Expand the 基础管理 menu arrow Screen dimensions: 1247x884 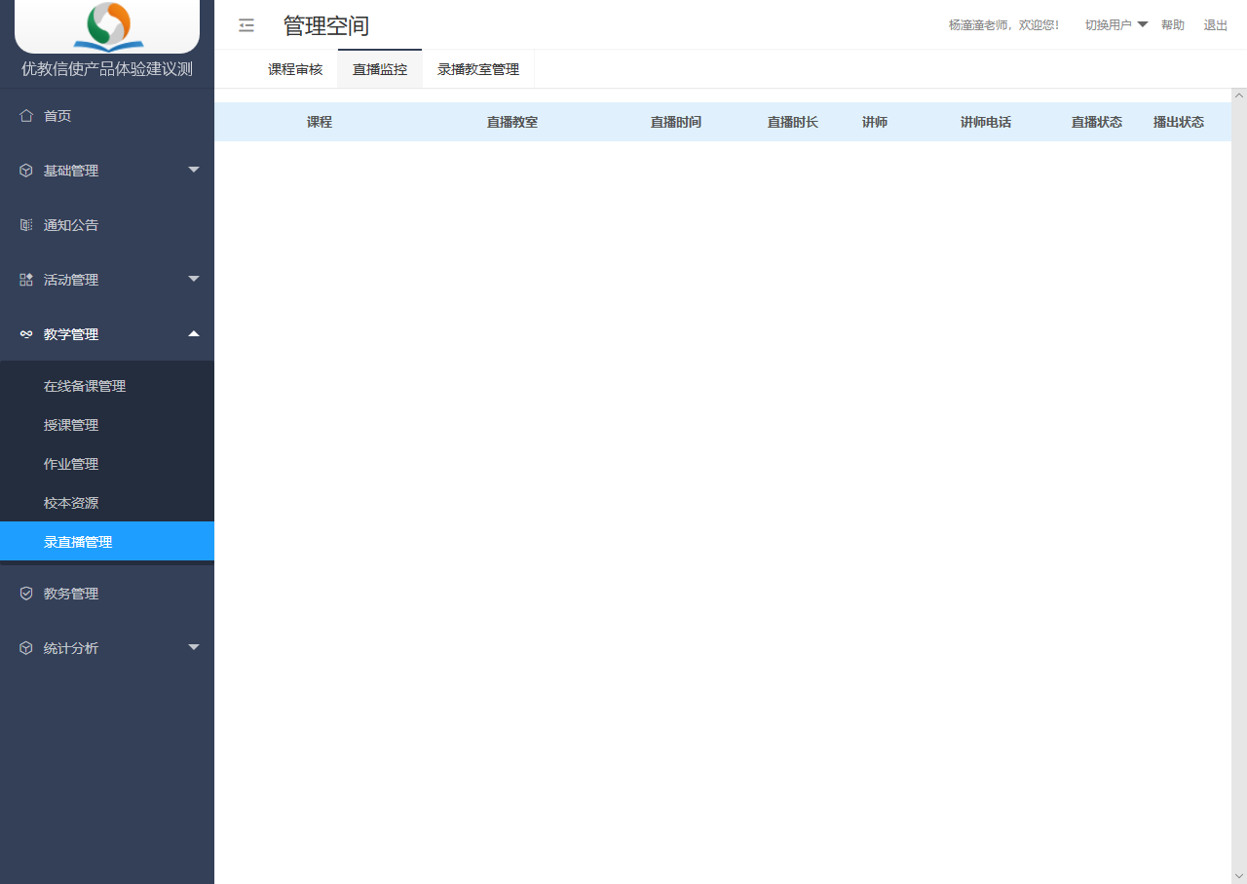(x=193, y=170)
